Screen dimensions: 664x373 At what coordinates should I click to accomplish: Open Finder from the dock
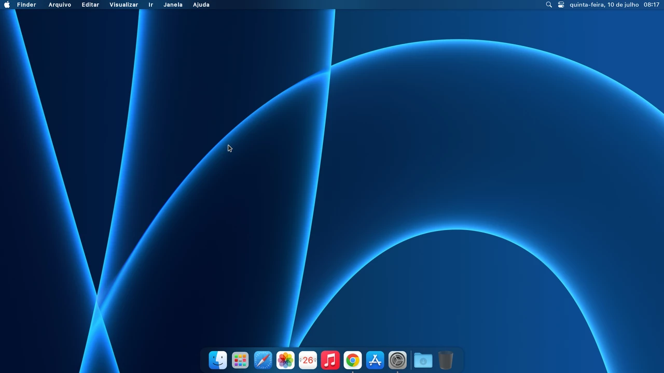click(x=218, y=360)
